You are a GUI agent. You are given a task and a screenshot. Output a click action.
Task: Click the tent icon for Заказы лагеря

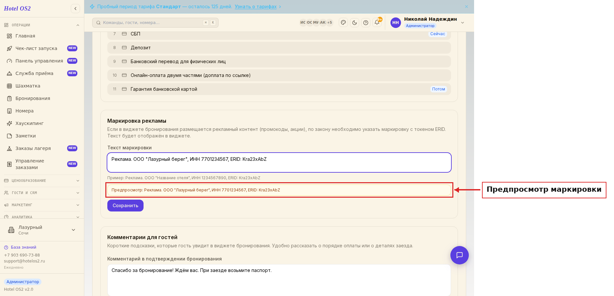point(10,148)
